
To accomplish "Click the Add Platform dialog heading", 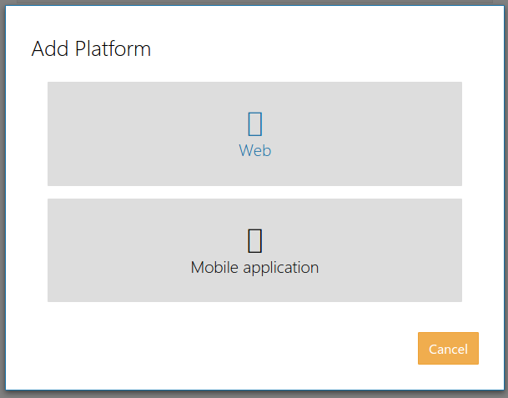I will (x=92, y=49).
